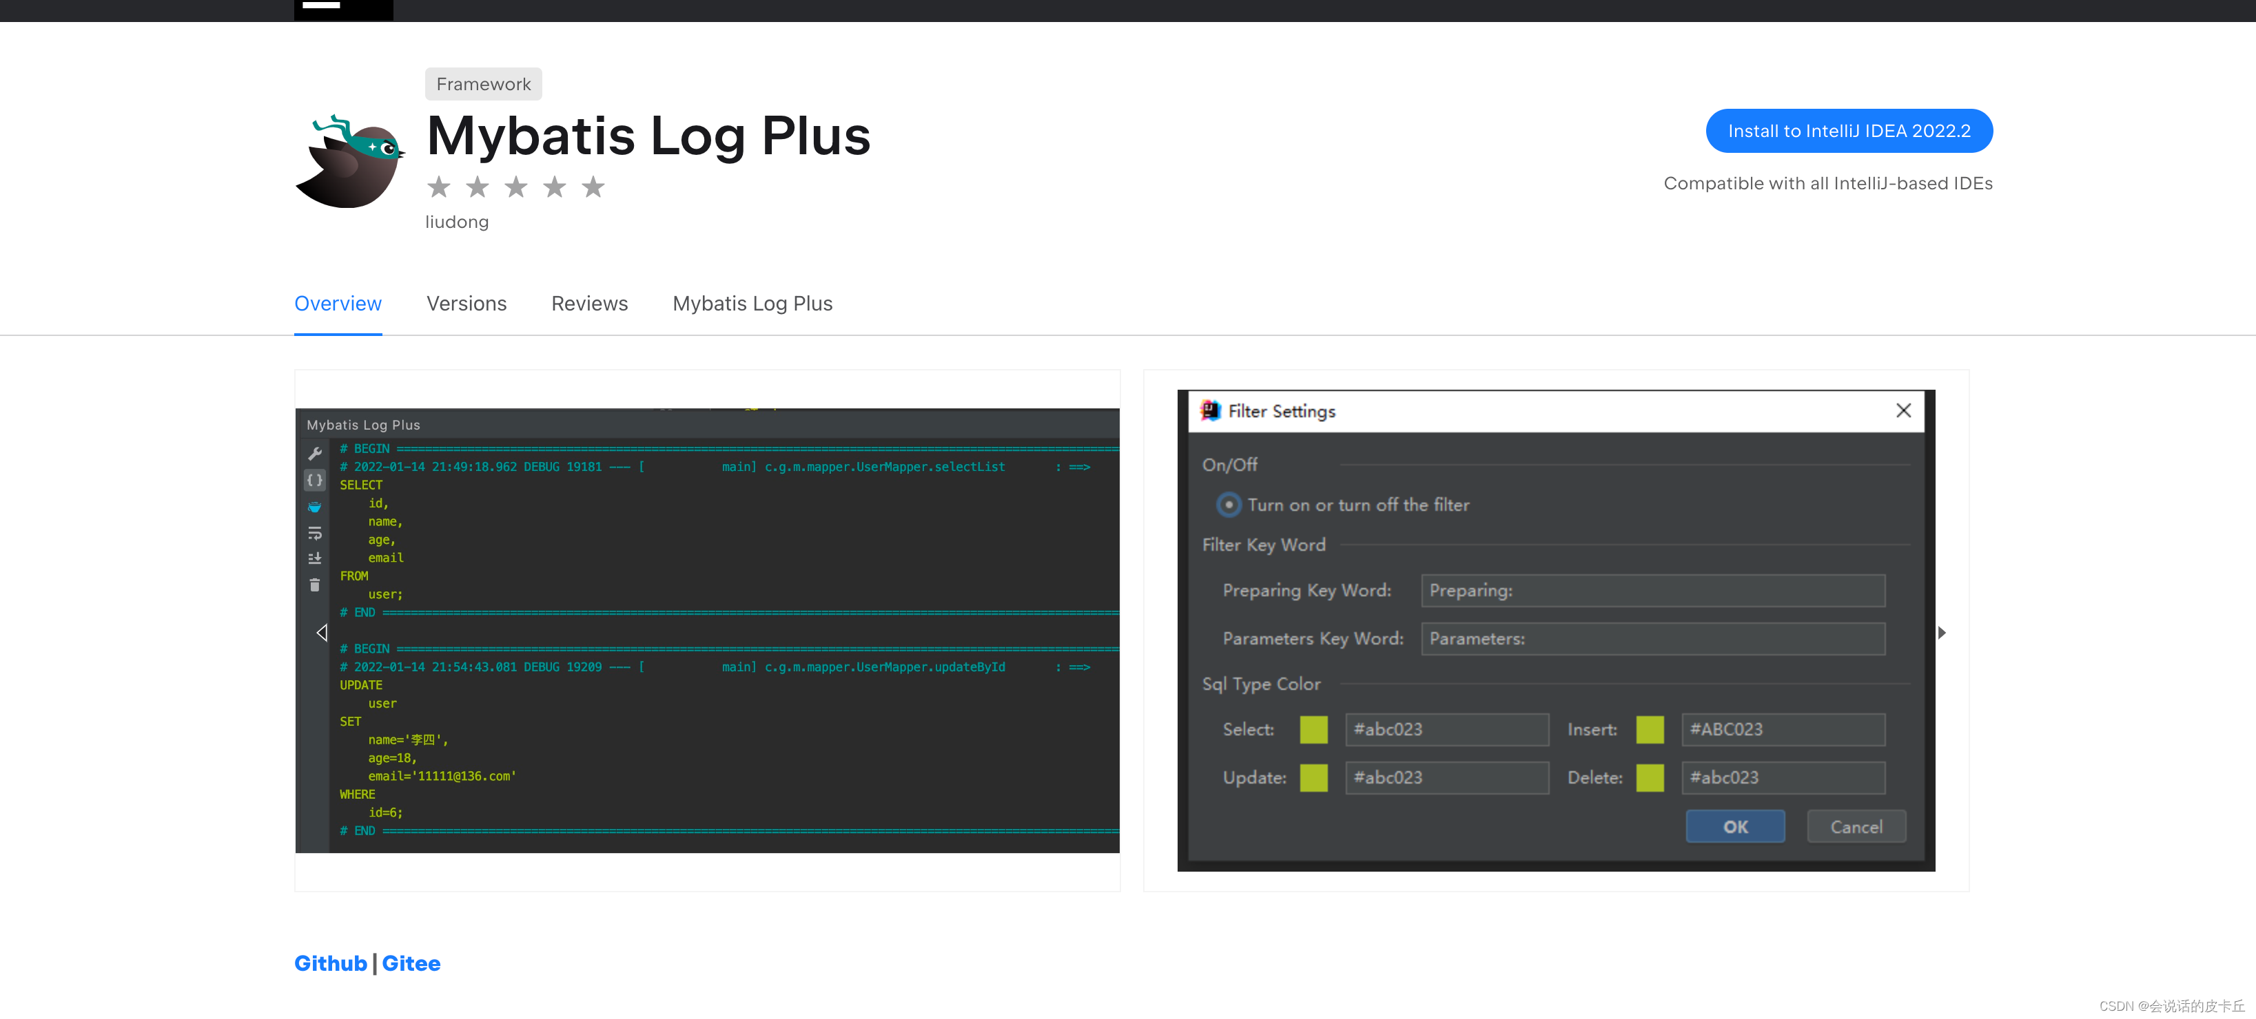Click the Update color swatch

tap(1313, 777)
